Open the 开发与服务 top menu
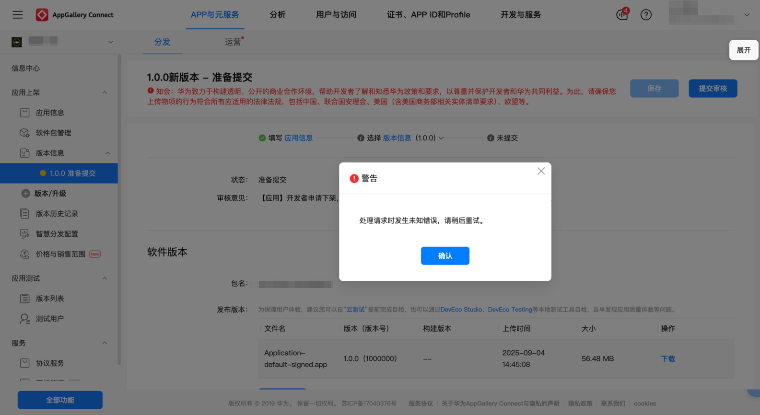The height and width of the screenshot is (415, 760). point(521,15)
